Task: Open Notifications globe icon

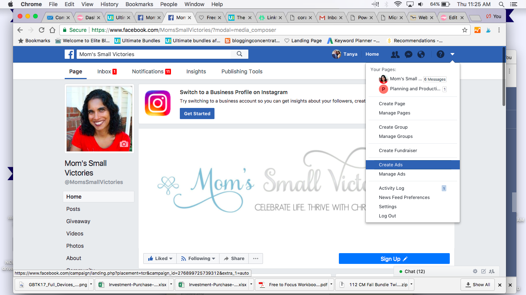Action: point(421,55)
